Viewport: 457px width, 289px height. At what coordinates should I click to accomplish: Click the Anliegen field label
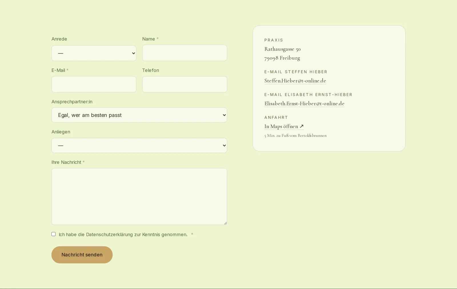coord(61,132)
